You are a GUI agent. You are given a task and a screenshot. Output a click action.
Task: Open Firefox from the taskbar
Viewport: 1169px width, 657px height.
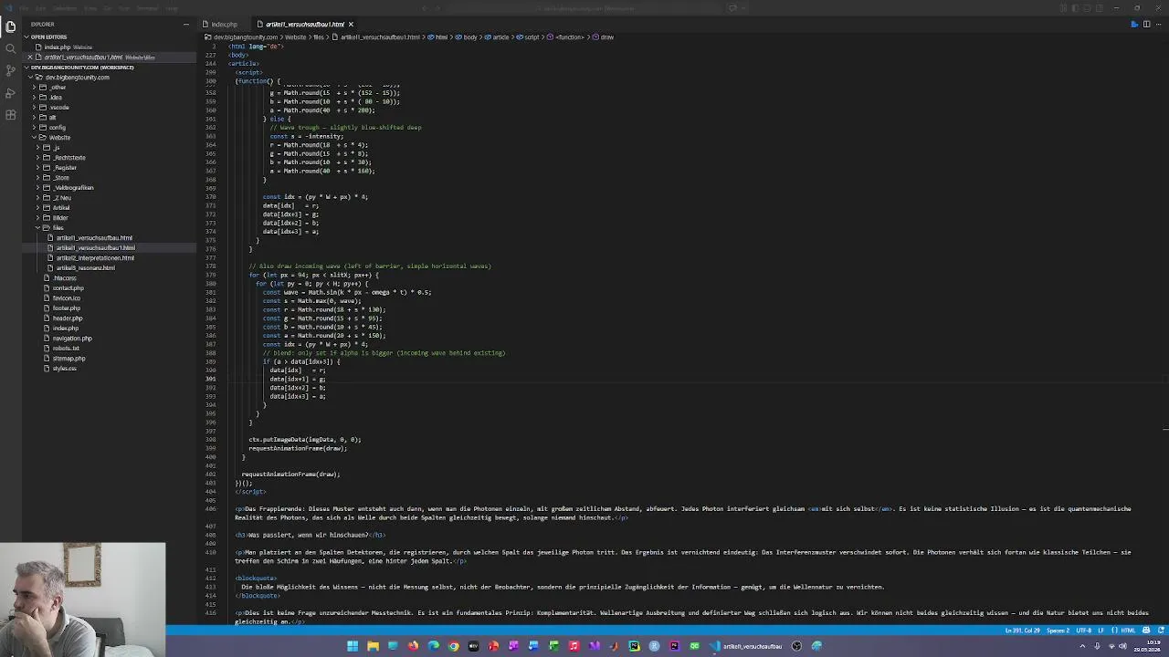click(413, 646)
